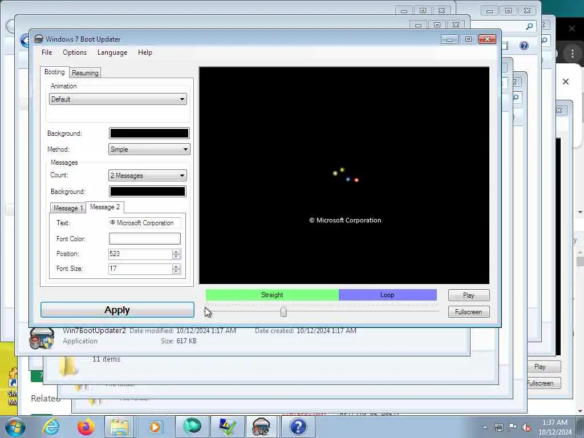Open the Language menu
The height and width of the screenshot is (438, 584).
(x=112, y=52)
